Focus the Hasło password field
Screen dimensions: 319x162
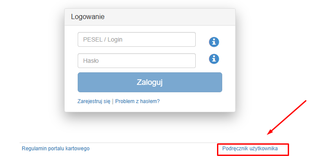[x=137, y=61]
